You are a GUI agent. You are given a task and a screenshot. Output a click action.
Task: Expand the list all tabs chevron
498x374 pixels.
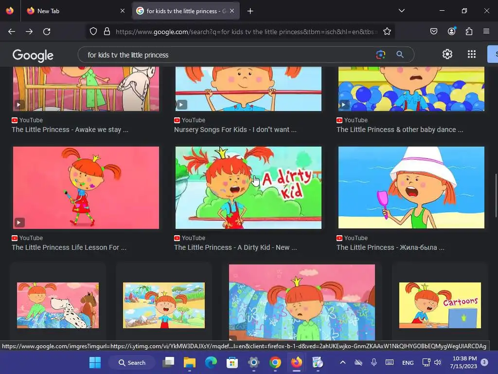pyautogui.click(x=401, y=11)
